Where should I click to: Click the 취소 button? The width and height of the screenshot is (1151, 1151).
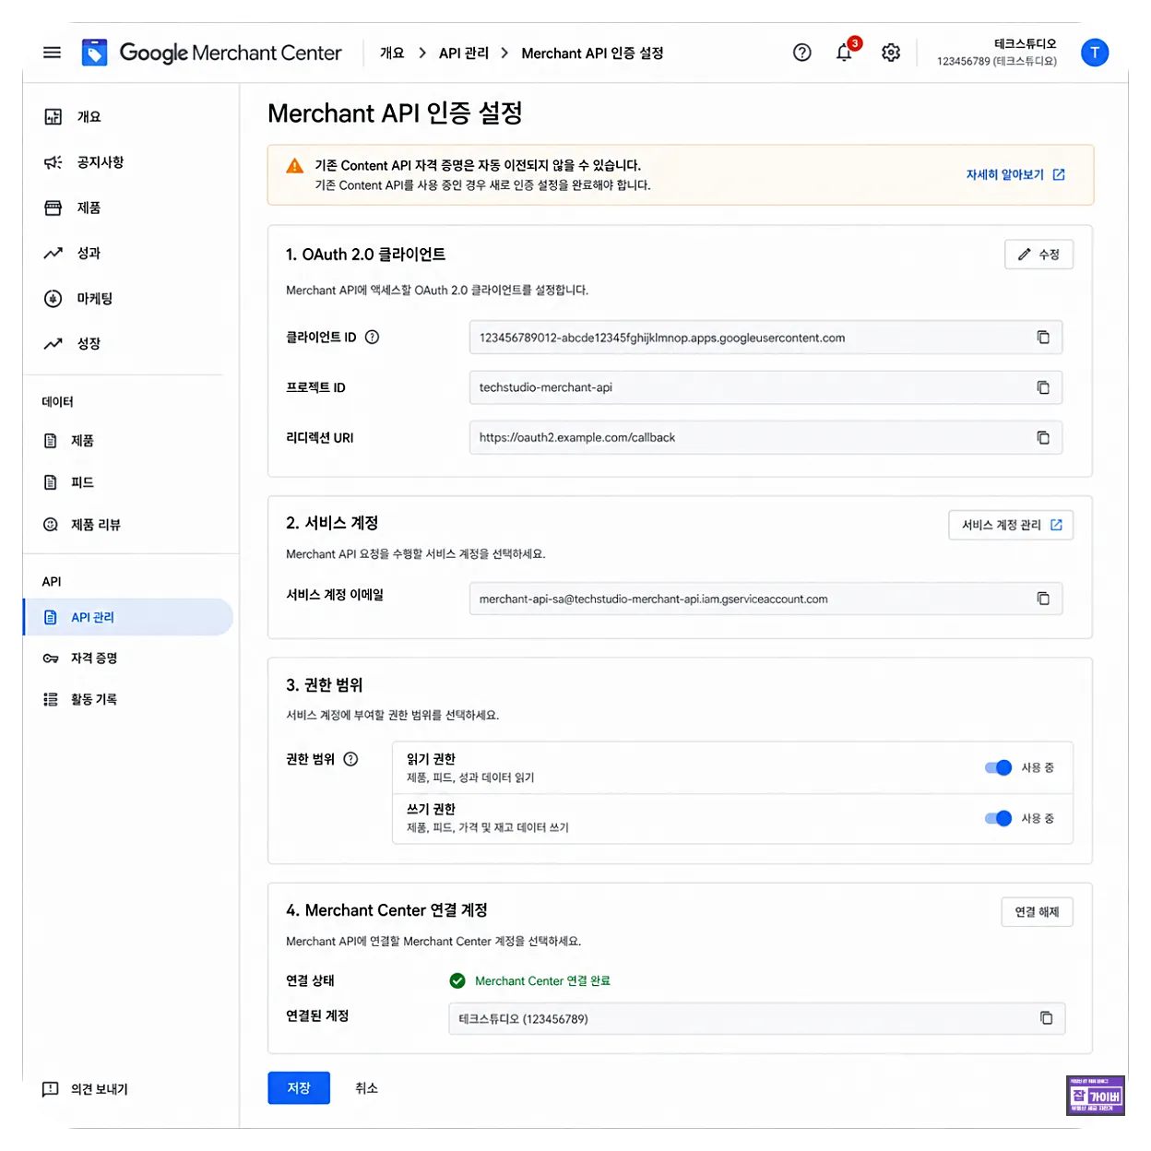coord(366,1088)
